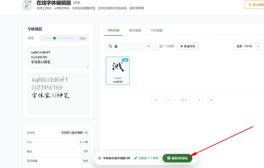Image resolution: width=264 pixels, height=168 pixels.
Task: Select the 字形列表 tab
Action: 113,30
